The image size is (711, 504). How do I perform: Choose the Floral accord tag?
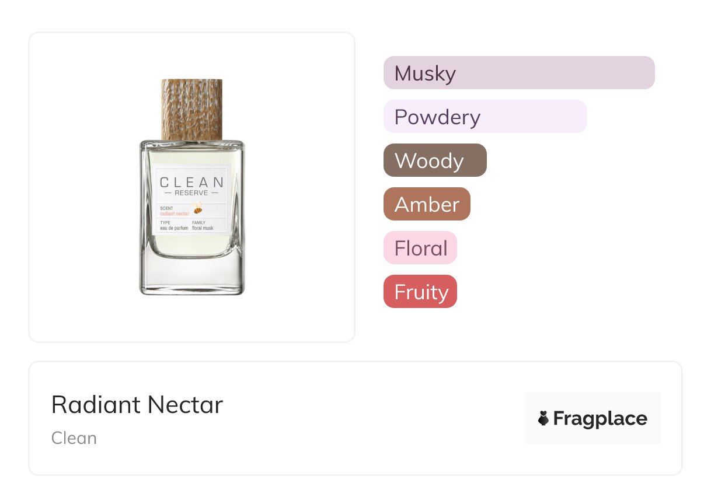click(420, 248)
